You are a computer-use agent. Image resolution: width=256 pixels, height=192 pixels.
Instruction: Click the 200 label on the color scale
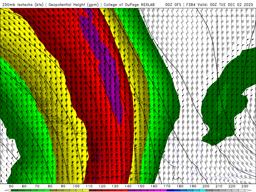(x=206, y=186)
